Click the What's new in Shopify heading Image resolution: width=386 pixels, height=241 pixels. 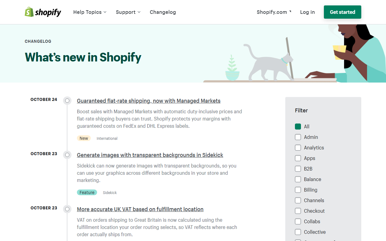pyautogui.click(x=83, y=57)
